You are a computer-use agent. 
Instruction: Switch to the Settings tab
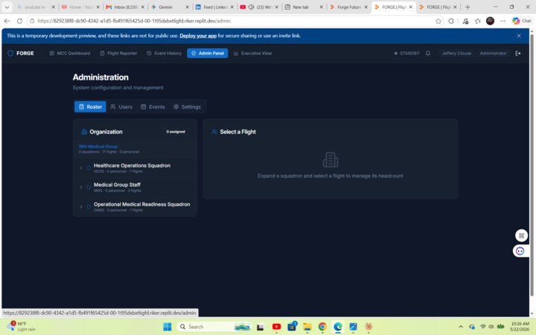point(187,106)
